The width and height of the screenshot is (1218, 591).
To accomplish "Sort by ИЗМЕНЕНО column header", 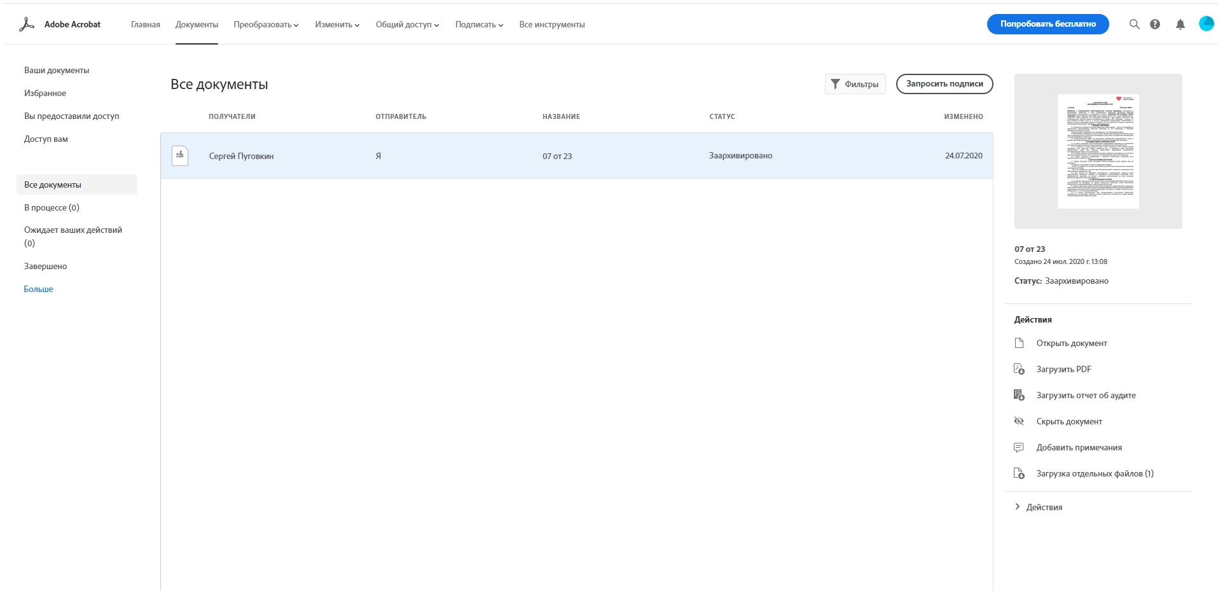I will pos(963,116).
